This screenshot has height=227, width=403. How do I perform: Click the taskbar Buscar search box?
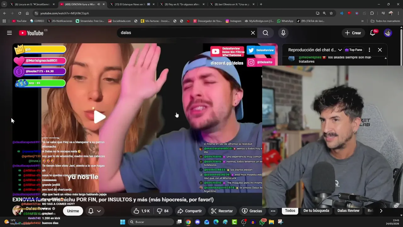(150, 222)
